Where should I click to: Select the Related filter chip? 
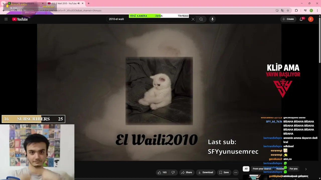click(x=280, y=169)
